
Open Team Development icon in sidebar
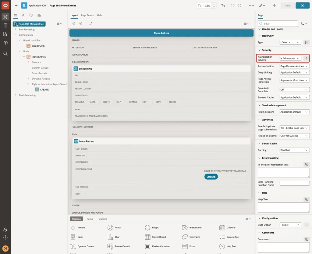click(x=5, y=34)
